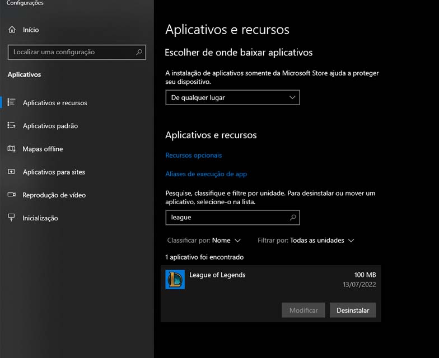Click the Mapas offline map icon

(x=11, y=149)
